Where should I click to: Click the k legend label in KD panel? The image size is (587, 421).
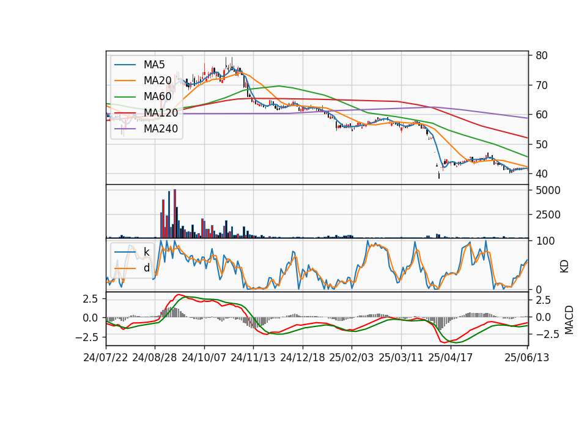147,251
